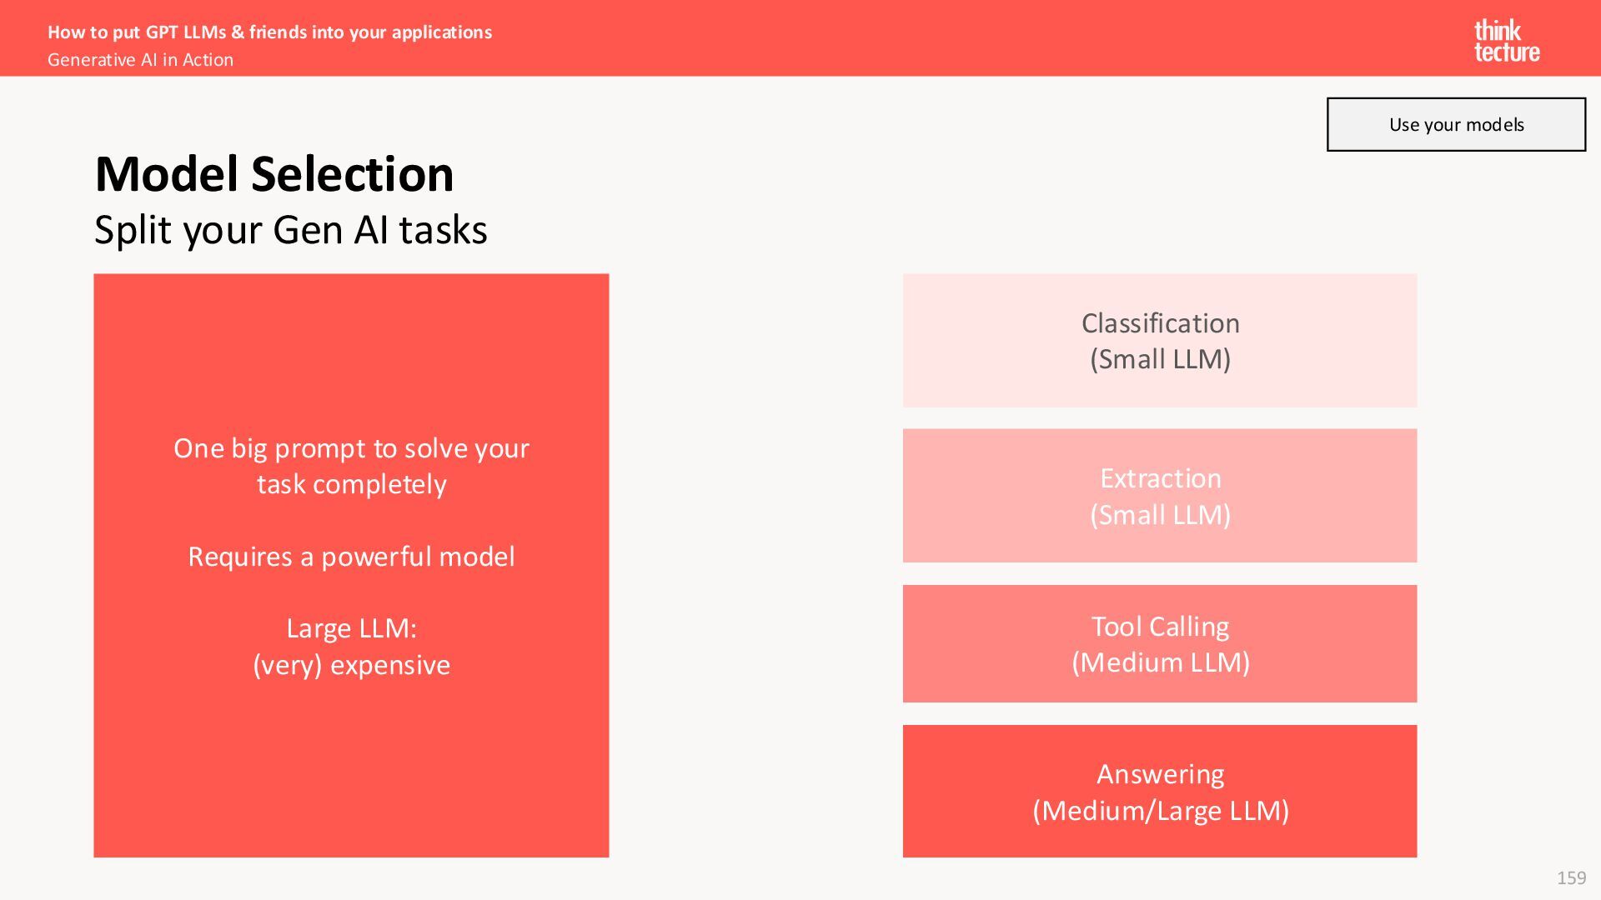Select the Answering (Medium/Large LLM) box
The image size is (1601, 900).
coord(1160,791)
